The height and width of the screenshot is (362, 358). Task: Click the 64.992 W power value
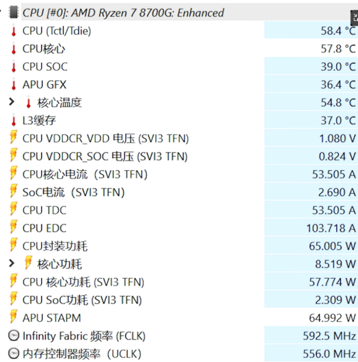click(x=333, y=318)
